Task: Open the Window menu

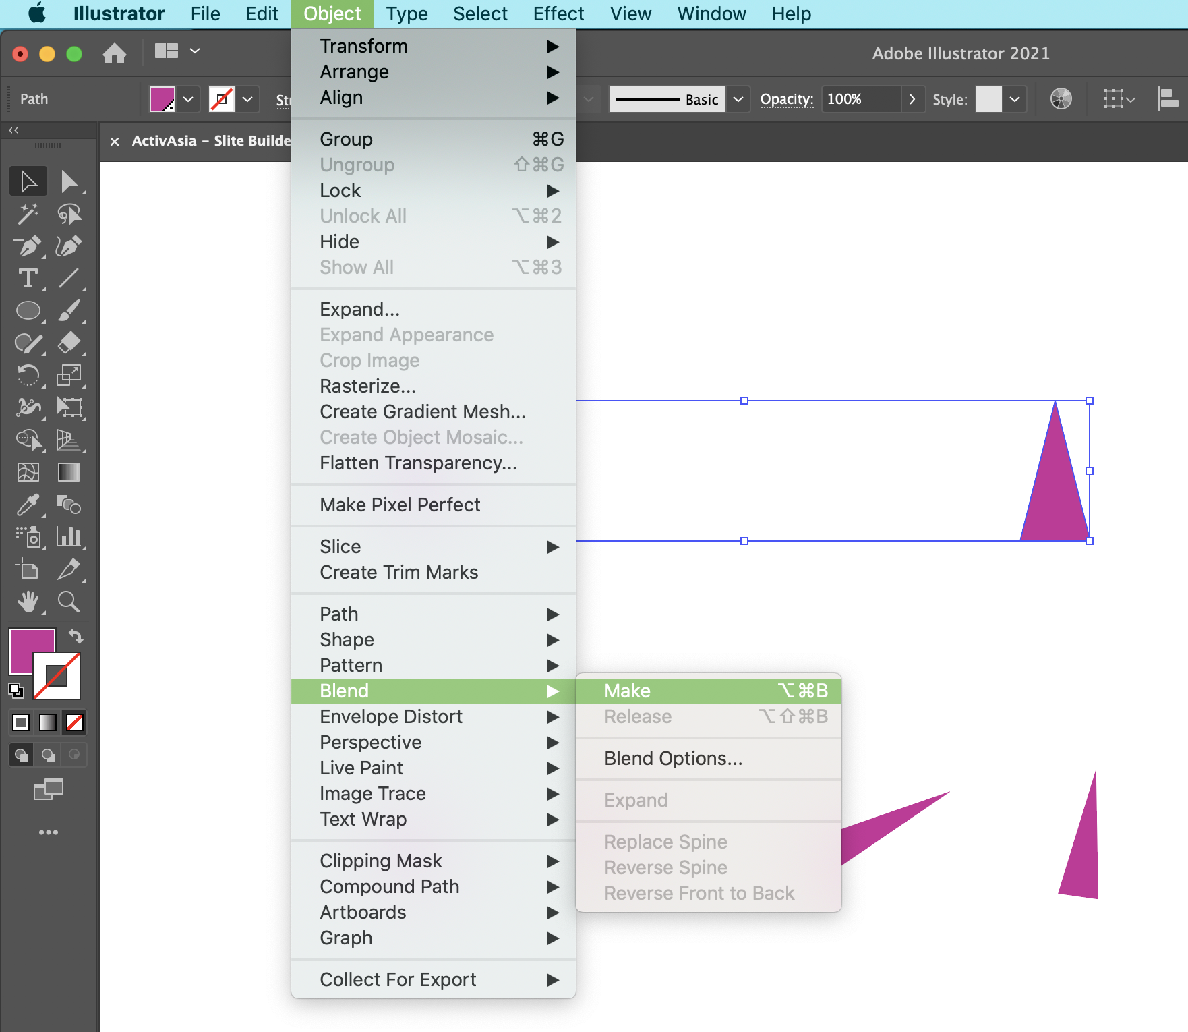Action: [x=711, y=13]
